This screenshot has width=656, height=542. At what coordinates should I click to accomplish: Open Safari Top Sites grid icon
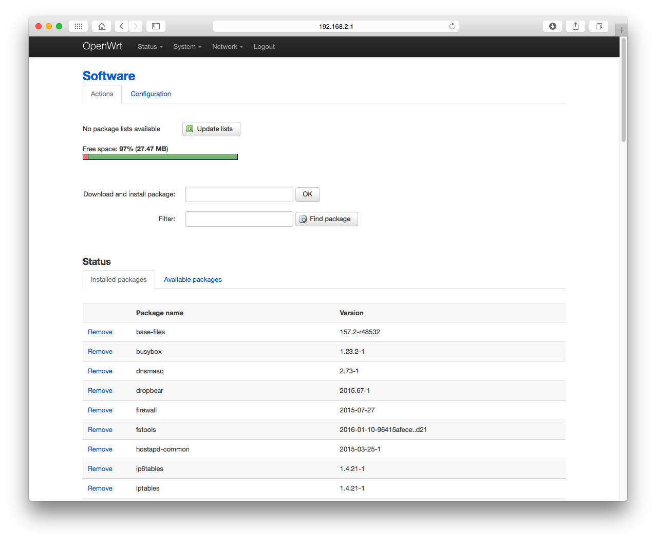pyautogui.click(x=78, y=26)
